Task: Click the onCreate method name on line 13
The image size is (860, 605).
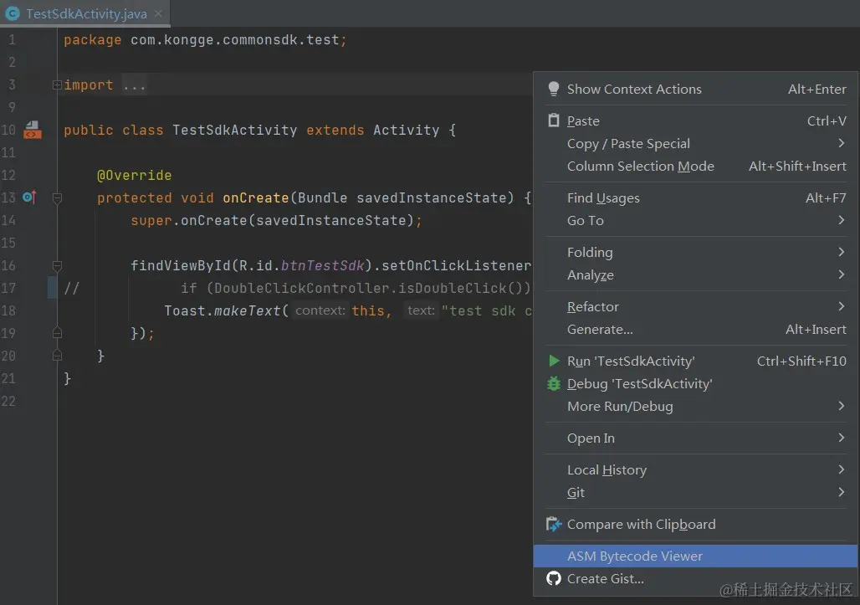Action: point(256,197)
